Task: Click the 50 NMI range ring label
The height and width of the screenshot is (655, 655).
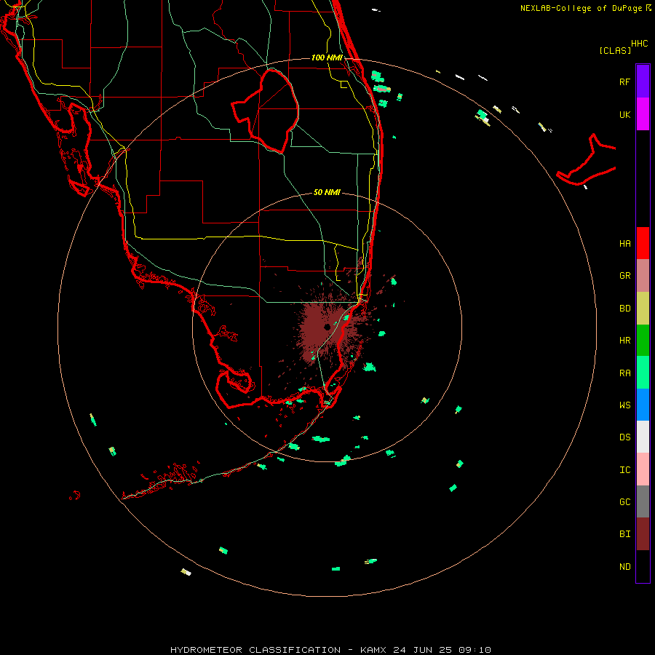Action: pos(327,192)
